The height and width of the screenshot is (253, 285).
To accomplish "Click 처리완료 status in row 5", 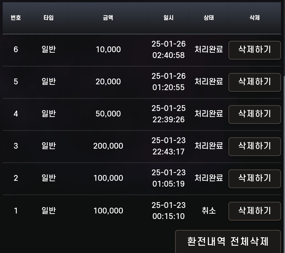I will pos(209,81).
